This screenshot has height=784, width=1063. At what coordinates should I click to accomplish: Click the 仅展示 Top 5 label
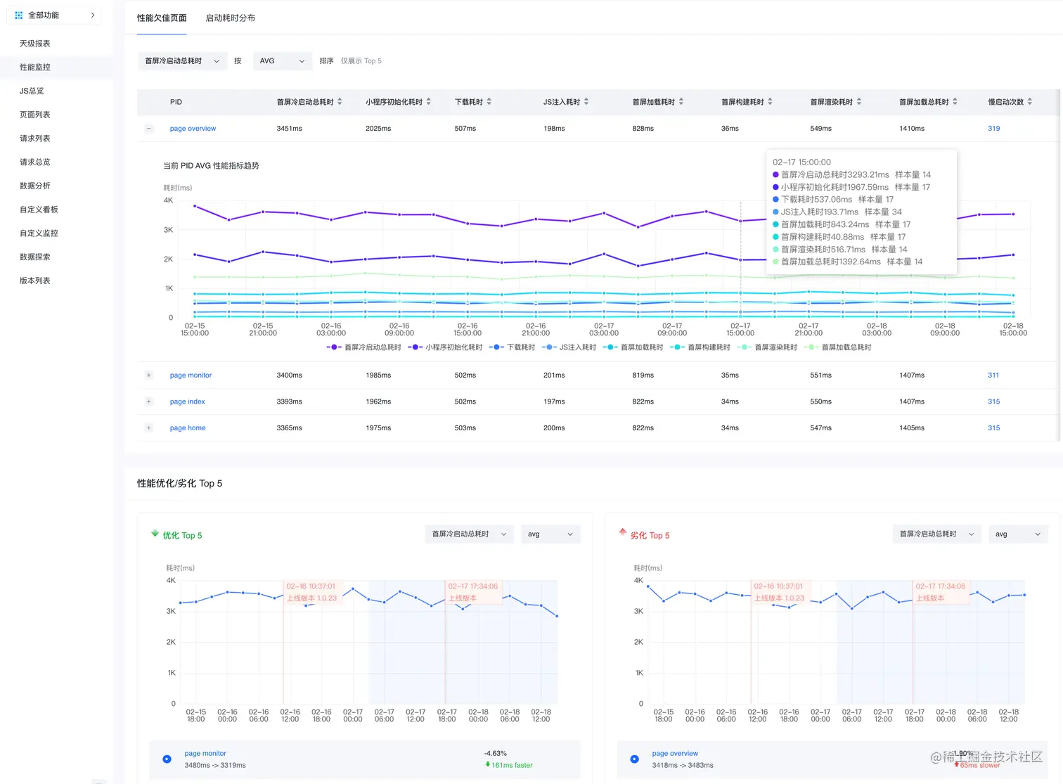361,61
